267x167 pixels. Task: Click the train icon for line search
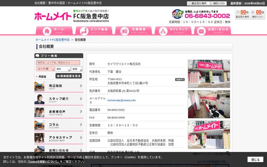coord(125,31)
